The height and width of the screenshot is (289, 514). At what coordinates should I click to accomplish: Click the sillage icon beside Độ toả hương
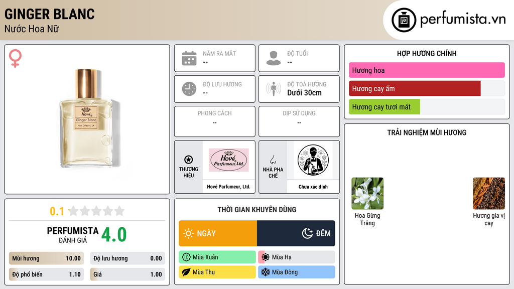coord(274,89)
